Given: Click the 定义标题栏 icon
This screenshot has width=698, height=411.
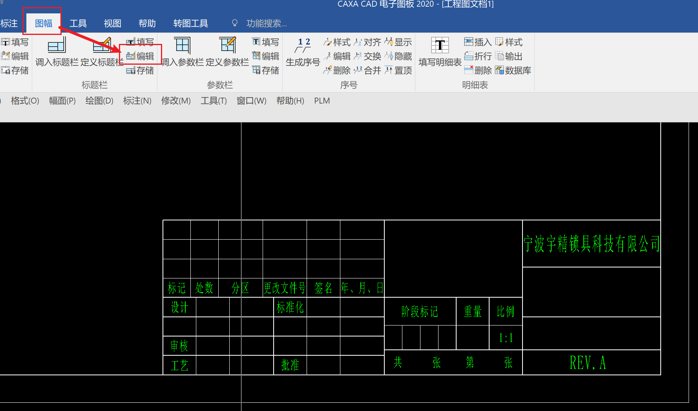Looking at the screenshot, I should click(x=102, y=45).
